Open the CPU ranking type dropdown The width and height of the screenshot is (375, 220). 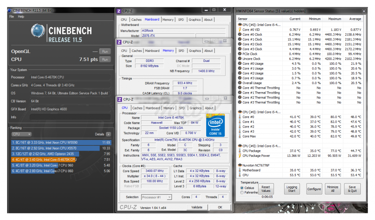(22, 134)
